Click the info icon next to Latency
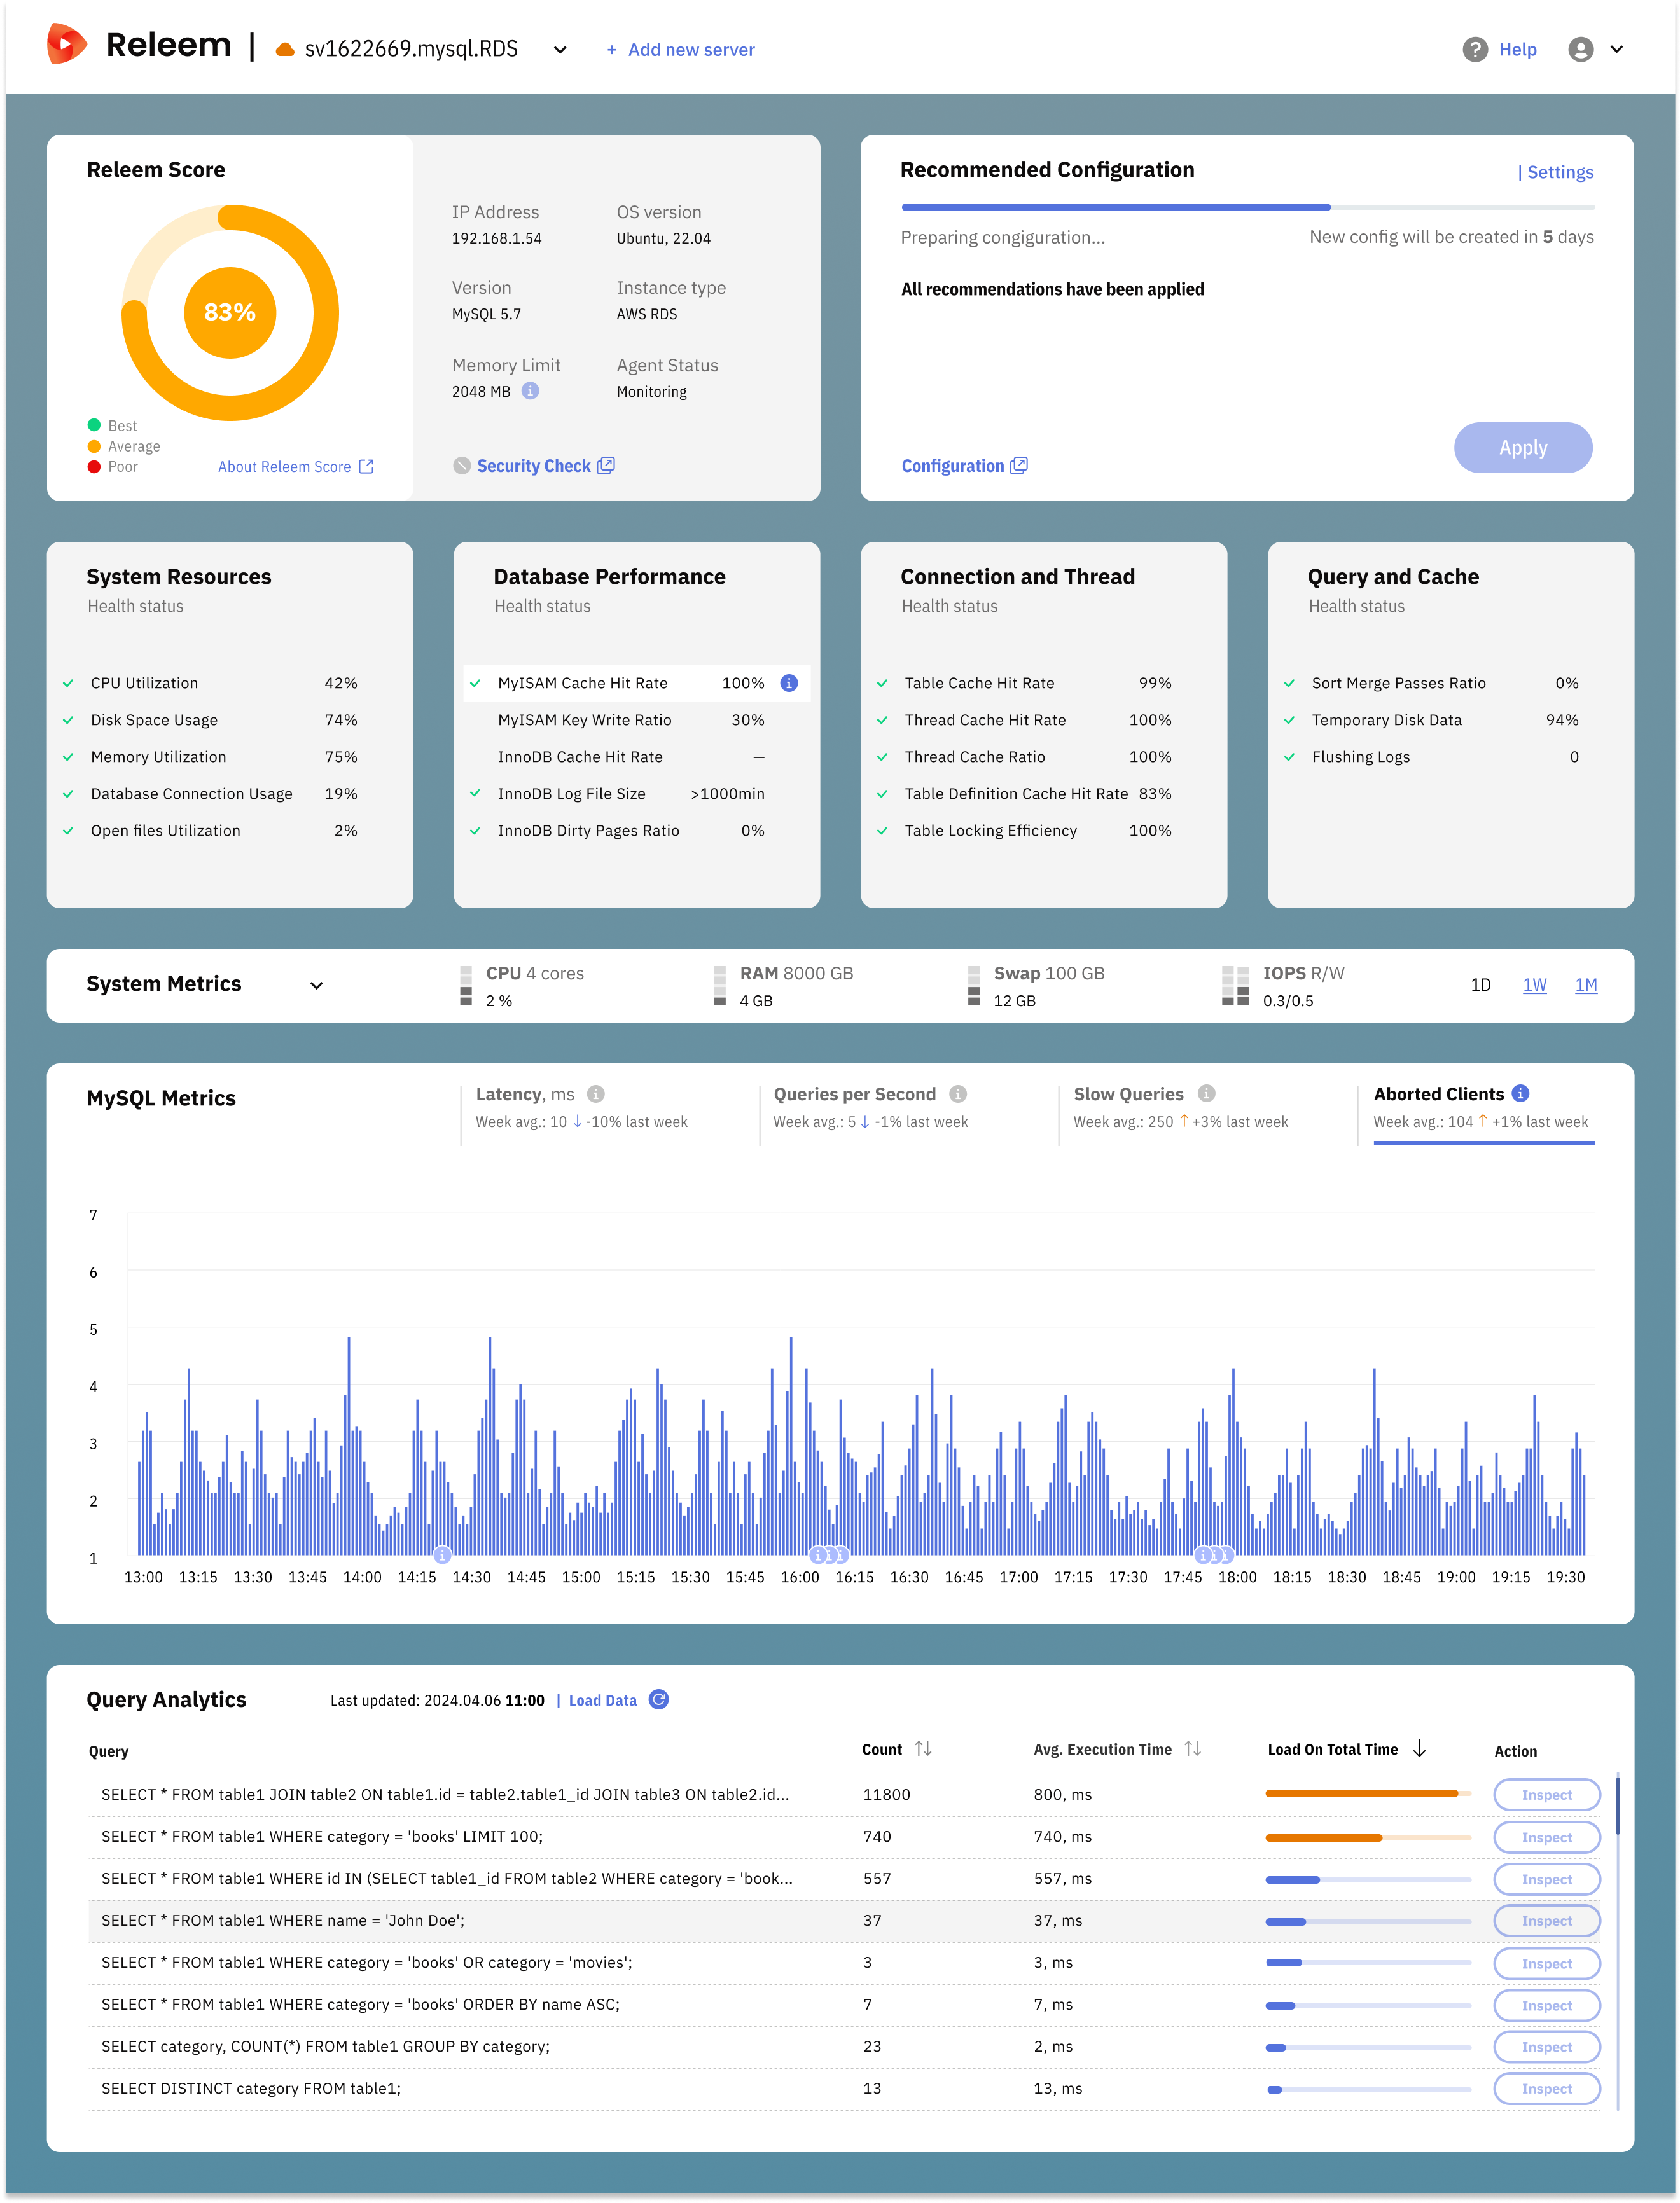This screenshot has width=1680, height=2203. [x=597, y=1093]
